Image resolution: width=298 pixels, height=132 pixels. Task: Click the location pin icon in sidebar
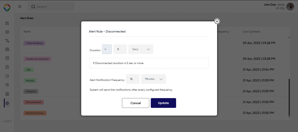click(x=7, y=85)
